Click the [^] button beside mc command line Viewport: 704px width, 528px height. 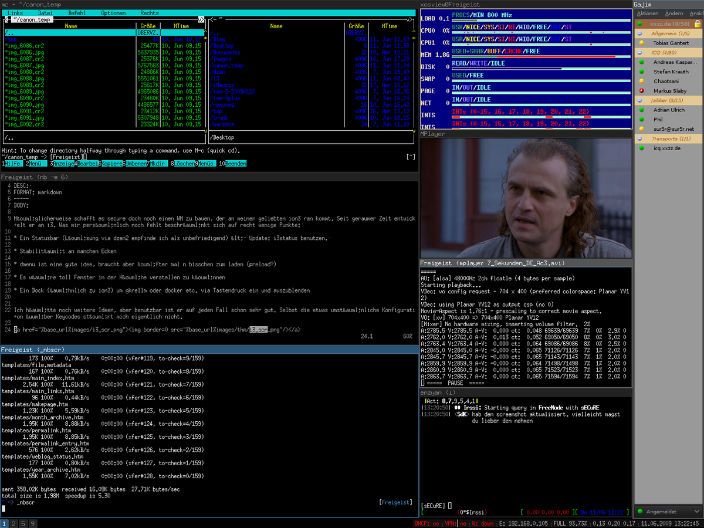[411, 157]
